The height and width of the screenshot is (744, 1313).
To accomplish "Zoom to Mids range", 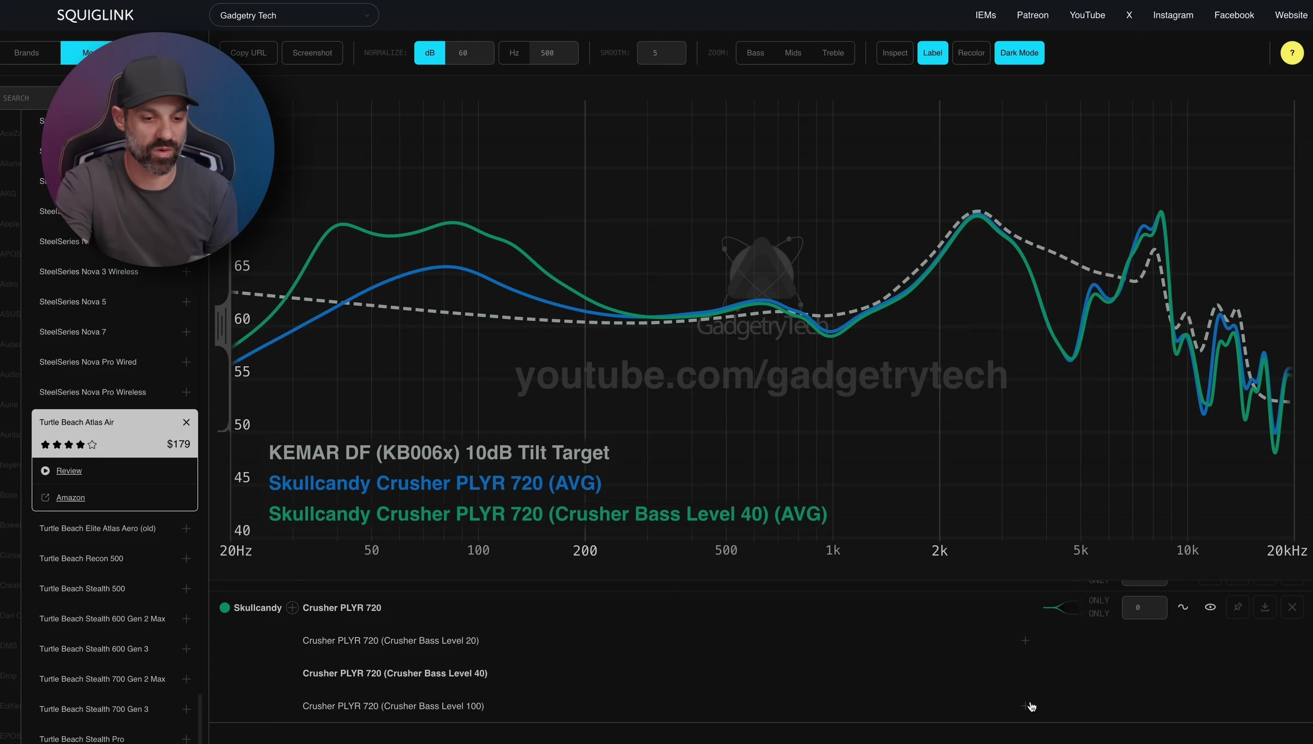I will (793, 52).
